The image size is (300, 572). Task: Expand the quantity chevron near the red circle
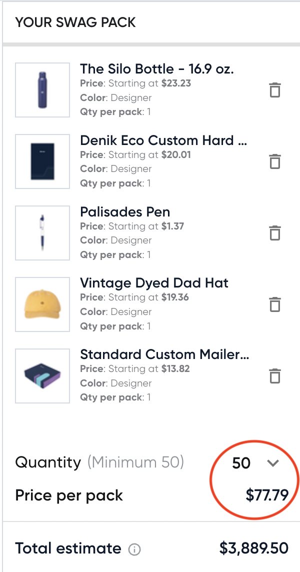[273, 463]
